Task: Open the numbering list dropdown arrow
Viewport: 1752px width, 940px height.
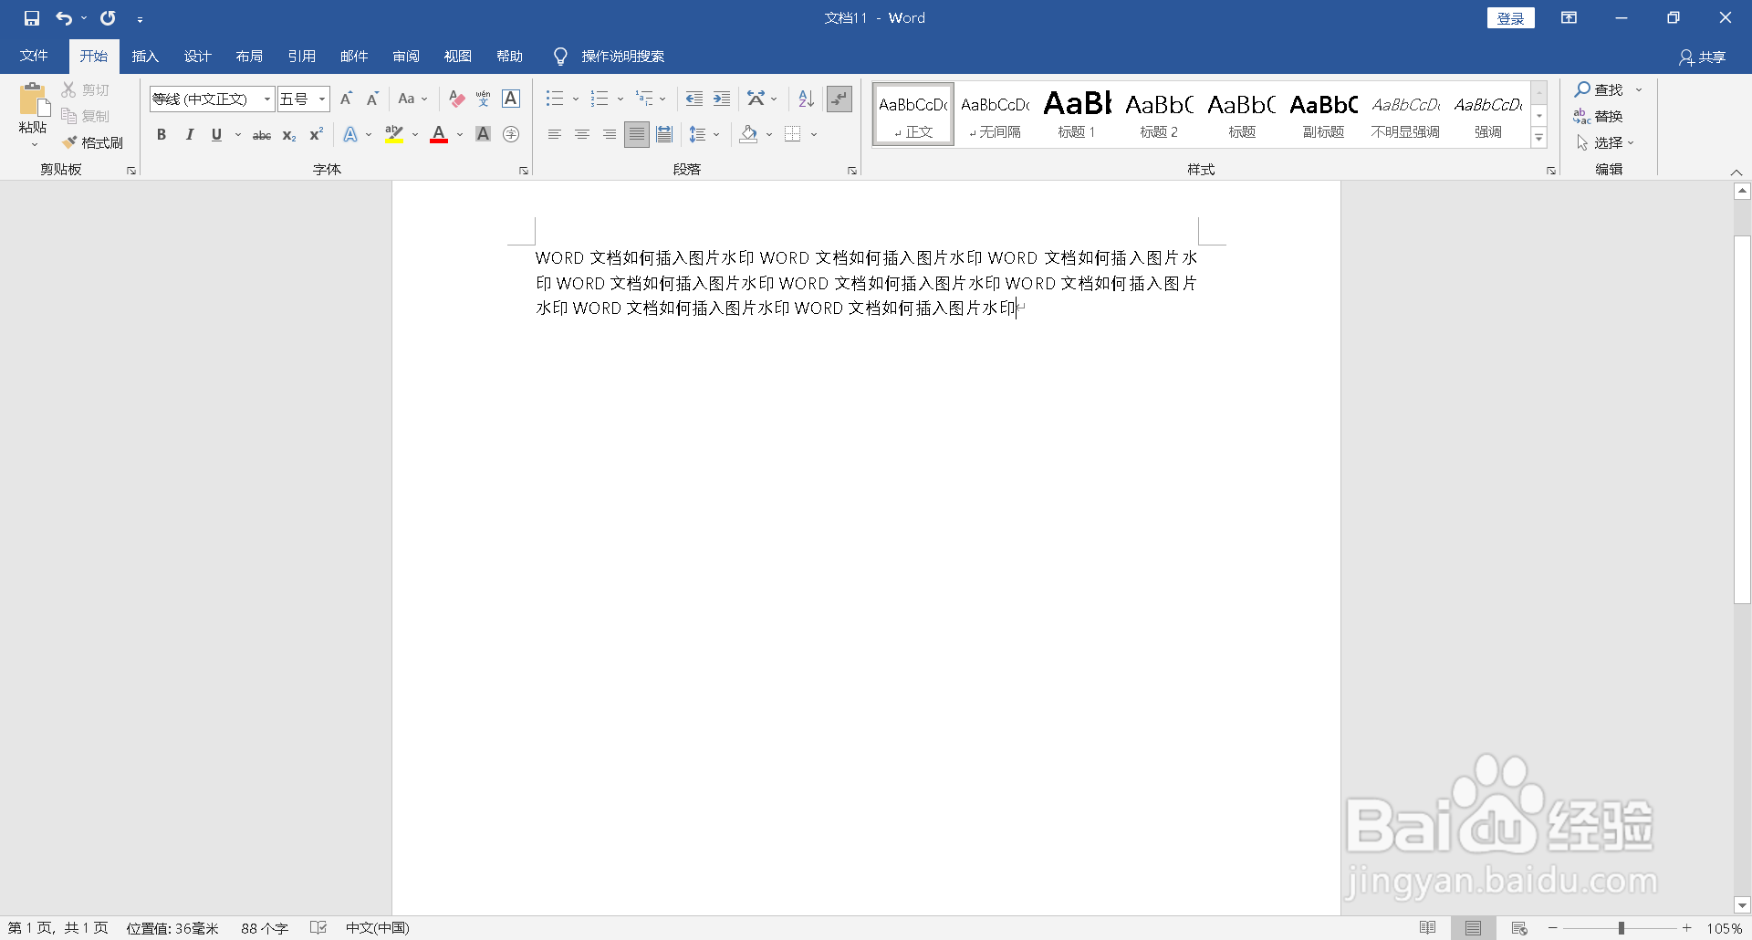Action: [x=620, y=99]
